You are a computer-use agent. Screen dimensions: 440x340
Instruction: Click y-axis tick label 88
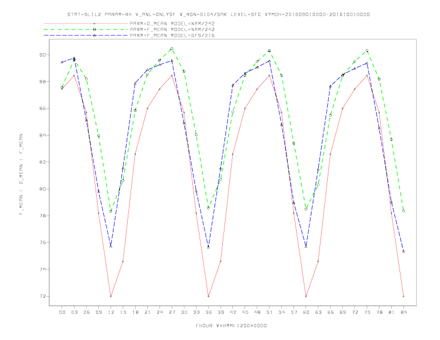click(42, 82)
